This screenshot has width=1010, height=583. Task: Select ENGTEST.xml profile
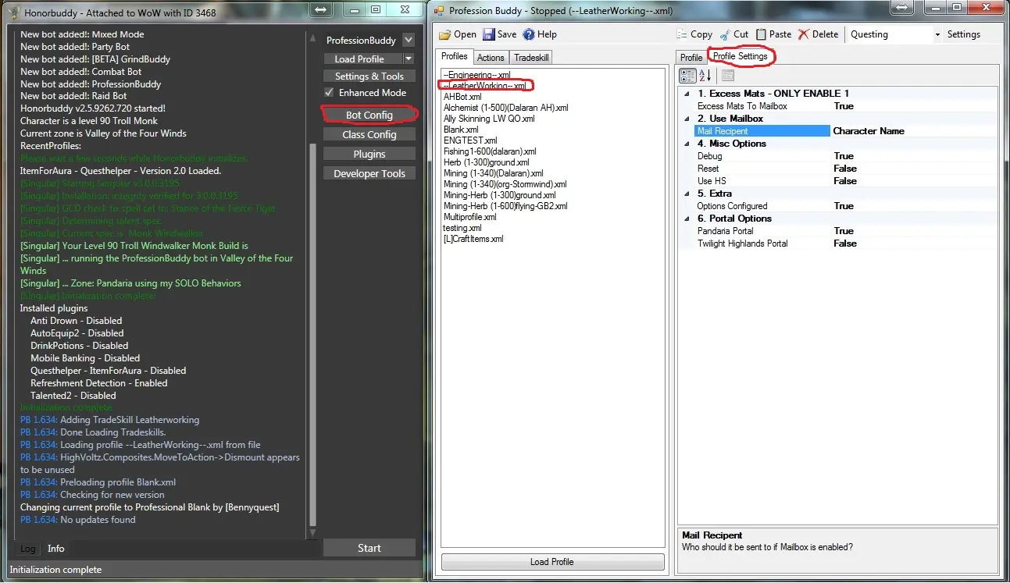point(470,140)
